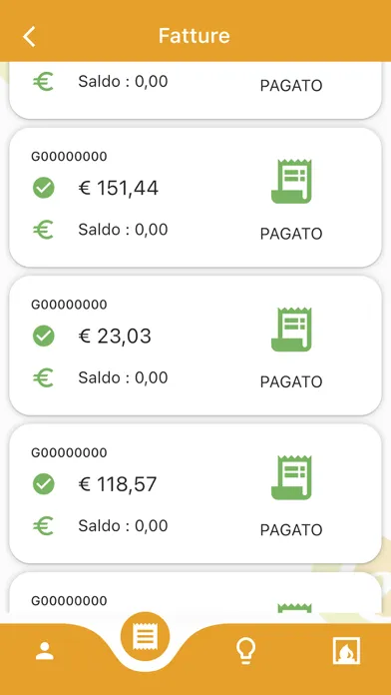Open the profile tab icon in bottom bar
This screenshot has height=695, width=391.
(x=45, y=651)
